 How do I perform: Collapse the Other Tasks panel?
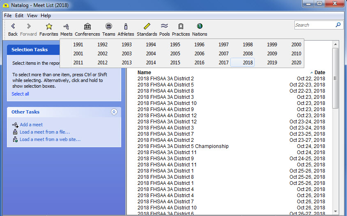coord(114,112)
